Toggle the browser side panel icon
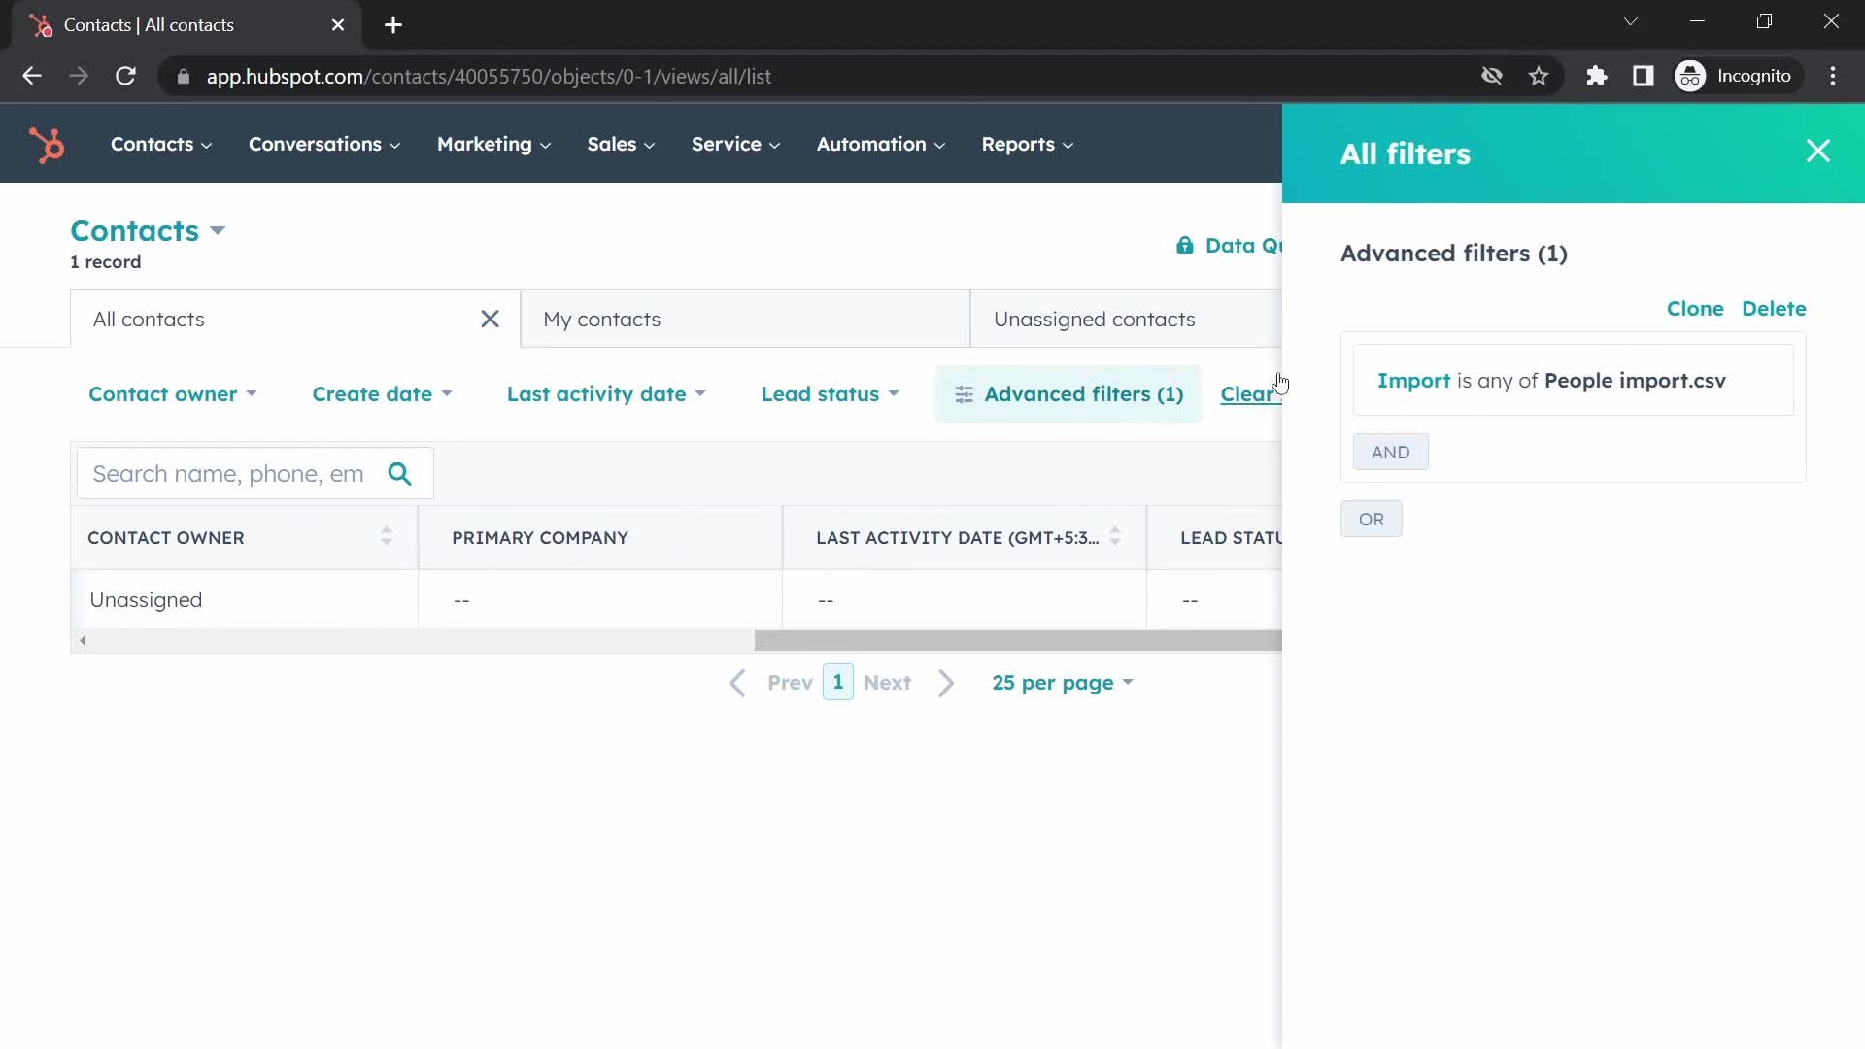The width and height of the screenshot is (1865, 1049). pyautogui.click(x=1644, y=76)
